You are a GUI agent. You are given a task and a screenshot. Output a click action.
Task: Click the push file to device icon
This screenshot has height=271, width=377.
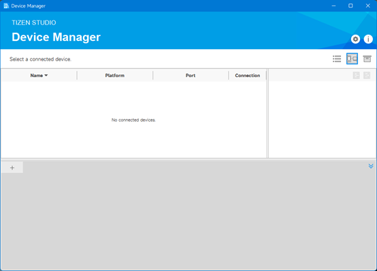[357, 76]
